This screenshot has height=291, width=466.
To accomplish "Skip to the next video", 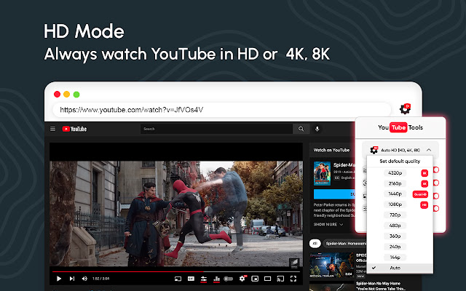I will pos(72,279).
